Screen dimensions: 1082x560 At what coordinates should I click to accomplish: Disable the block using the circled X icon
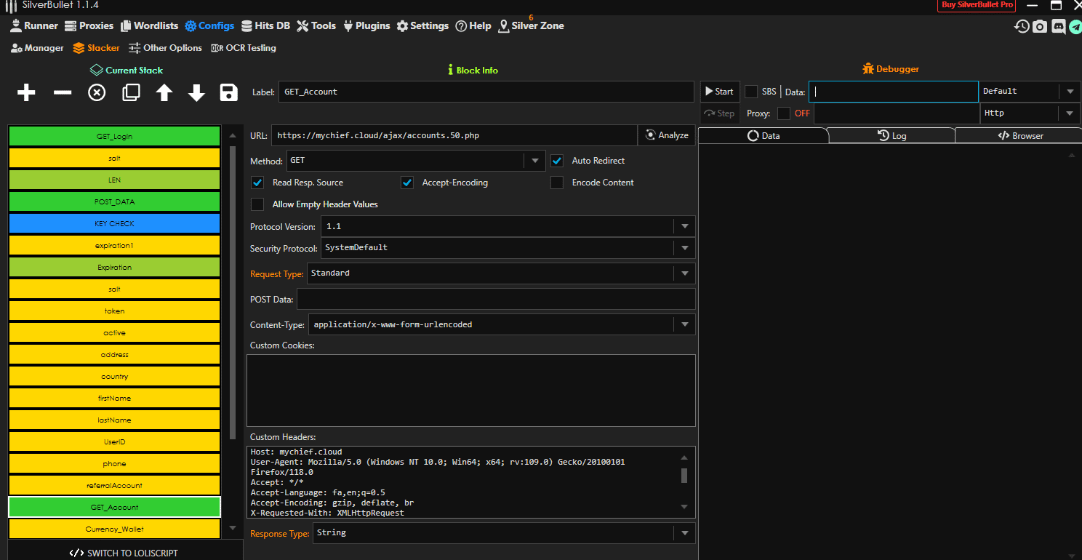pyautogui.click(x=97, y=93)
